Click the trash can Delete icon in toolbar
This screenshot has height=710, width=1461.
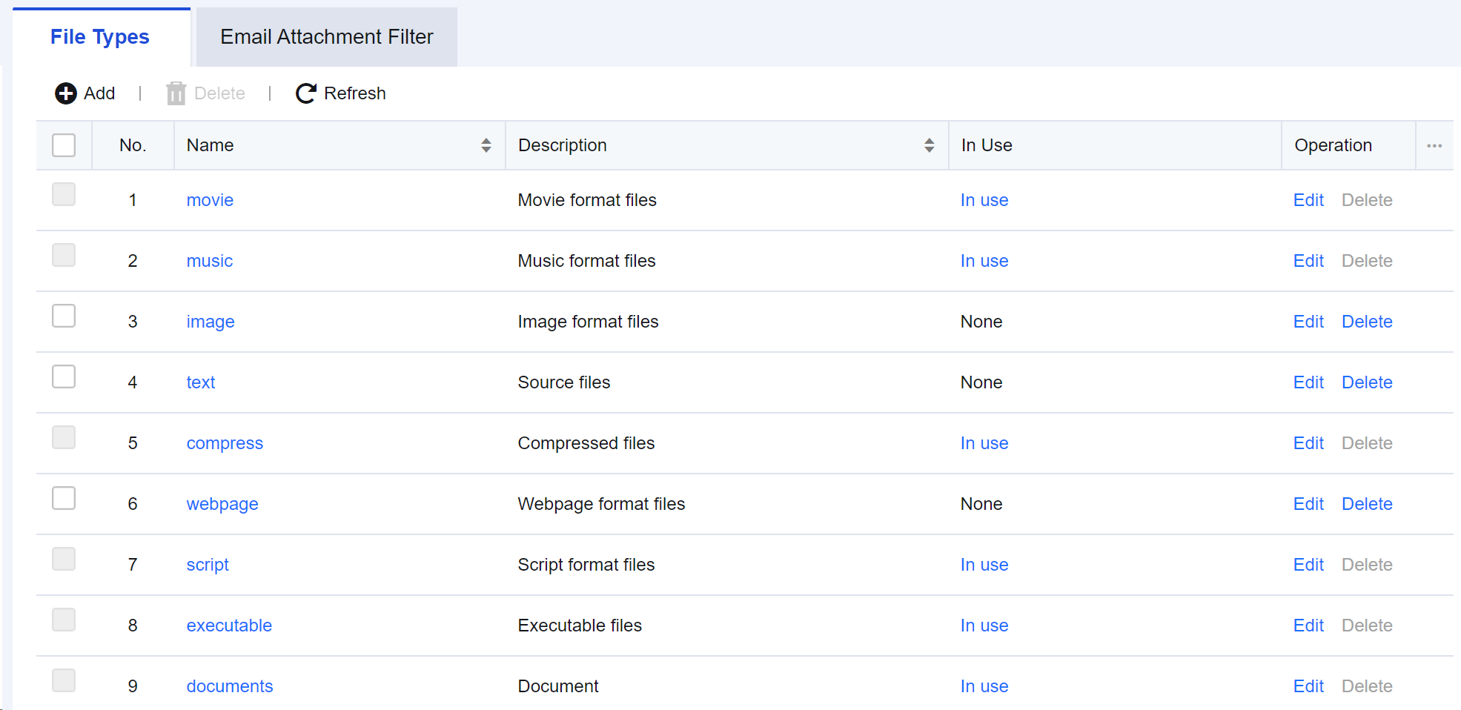point(176,93)
